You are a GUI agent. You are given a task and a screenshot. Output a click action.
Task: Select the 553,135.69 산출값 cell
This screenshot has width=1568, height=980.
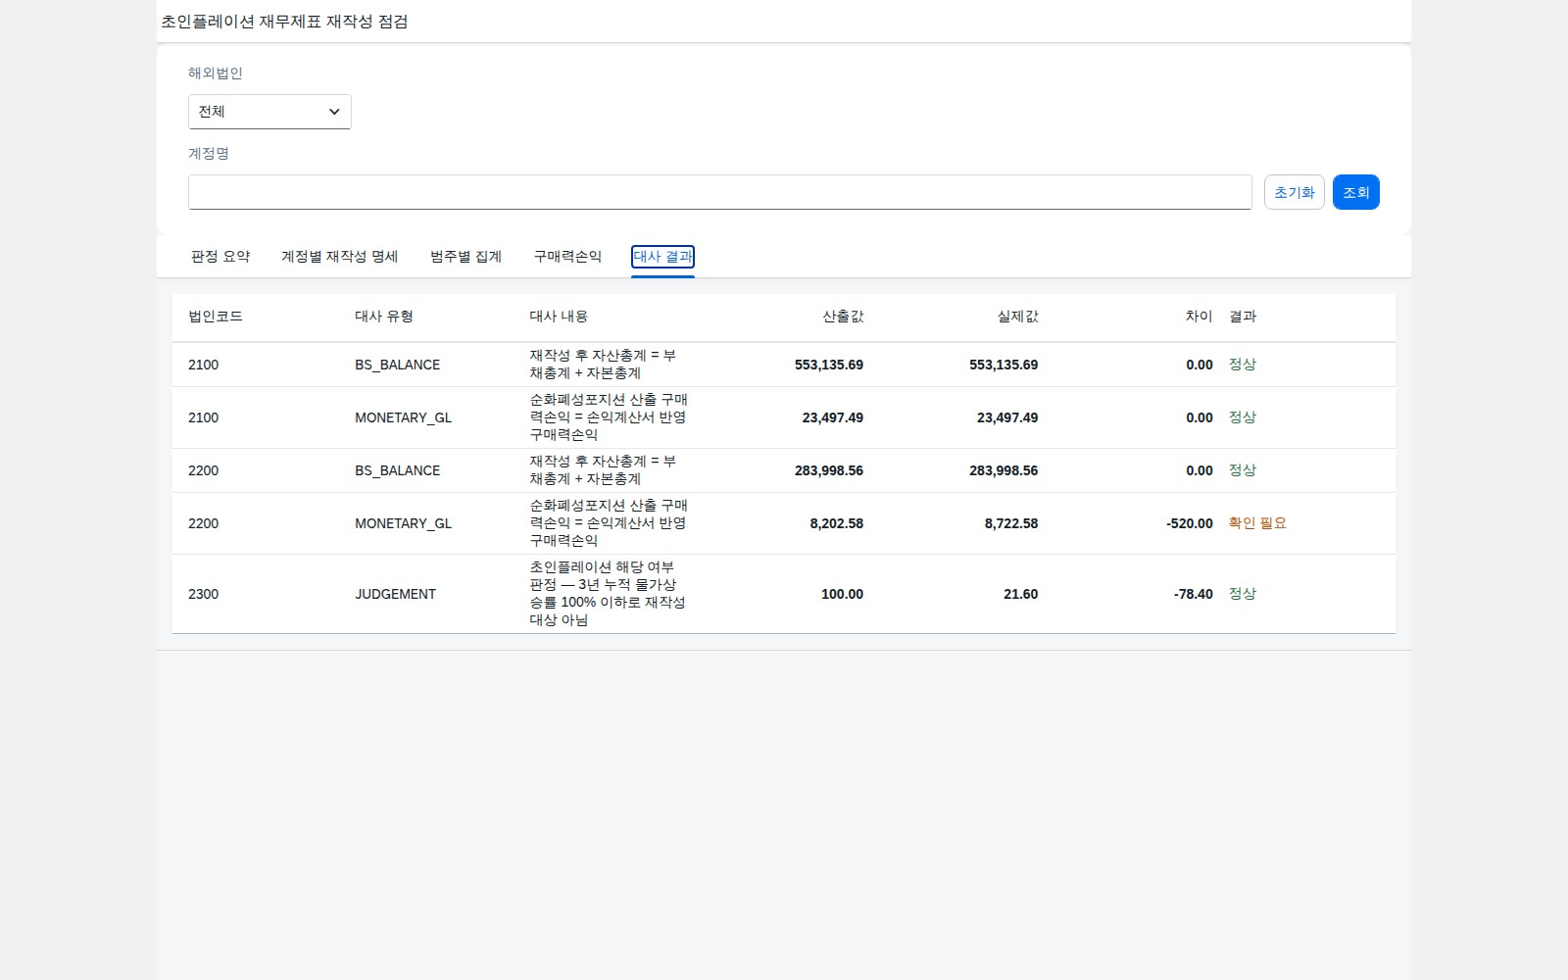[x=829, y=365]
